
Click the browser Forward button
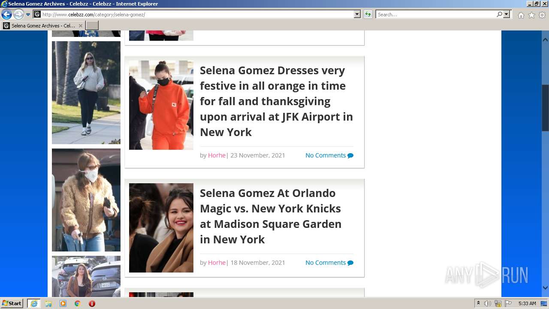[18, 15]
